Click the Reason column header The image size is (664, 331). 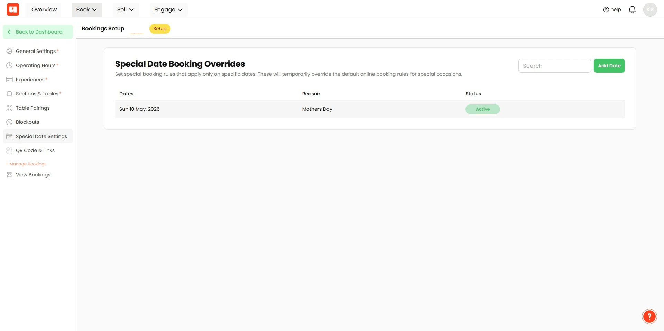point(311,94)
